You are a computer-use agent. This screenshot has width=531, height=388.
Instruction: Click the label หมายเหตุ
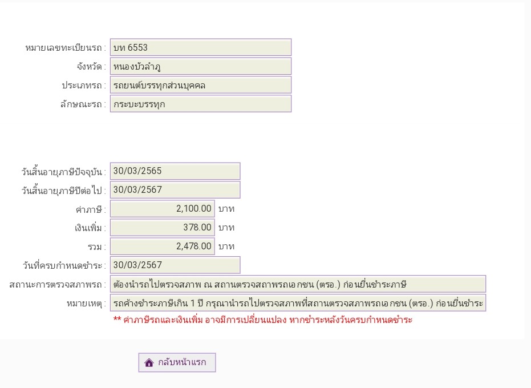point(86,304)
